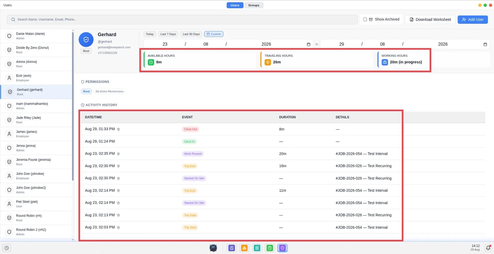Click Gerhard's blue shield avatar
This screenshot has width=494, height=254.
point(86,39)
